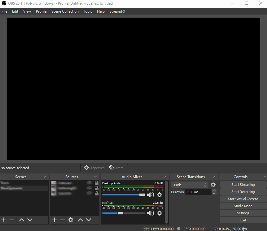267x231 pixels.
Task: Toggle the lock on the bottom source row
Action: [x=97, y=193]
